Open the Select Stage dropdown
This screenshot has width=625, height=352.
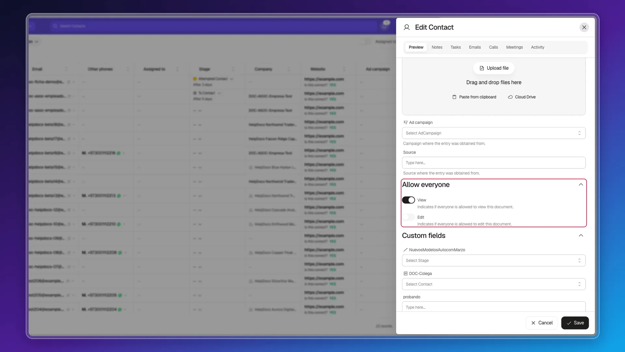coord(493,260)
